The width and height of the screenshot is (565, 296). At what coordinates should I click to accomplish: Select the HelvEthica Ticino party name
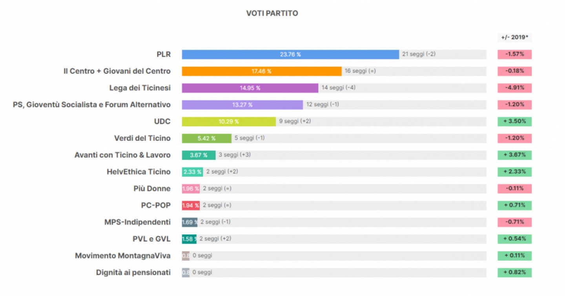[x=139, y=171]
